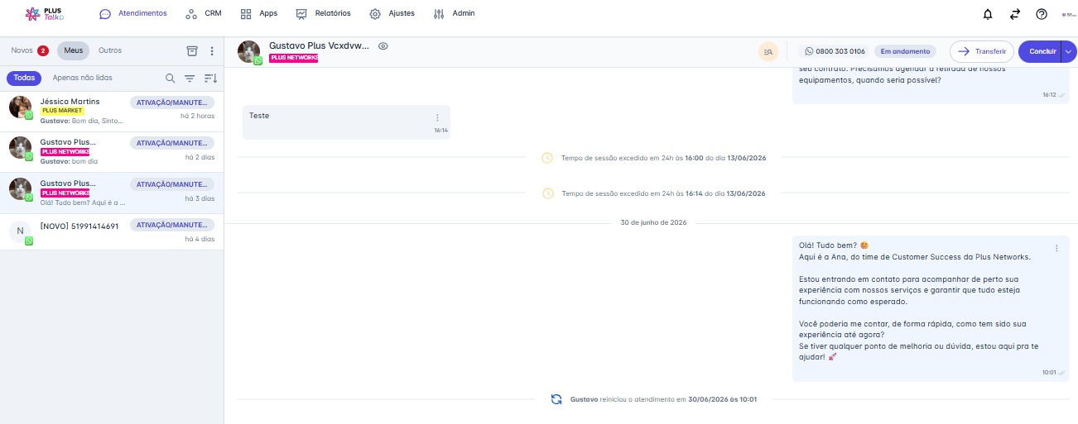Screen dimensions: 1078x424
Task: Click the Concluir button
Action: tap(1040, 51)
